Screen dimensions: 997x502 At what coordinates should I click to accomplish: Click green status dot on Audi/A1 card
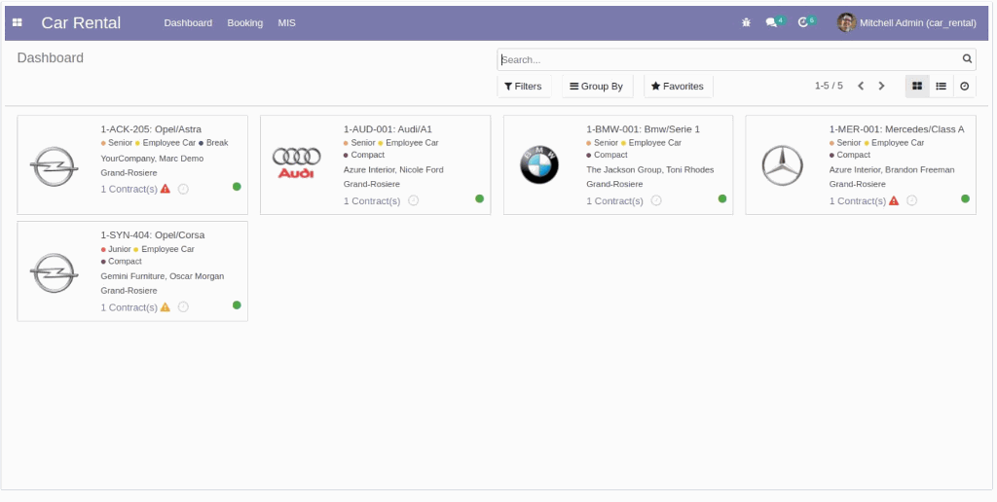479,198
